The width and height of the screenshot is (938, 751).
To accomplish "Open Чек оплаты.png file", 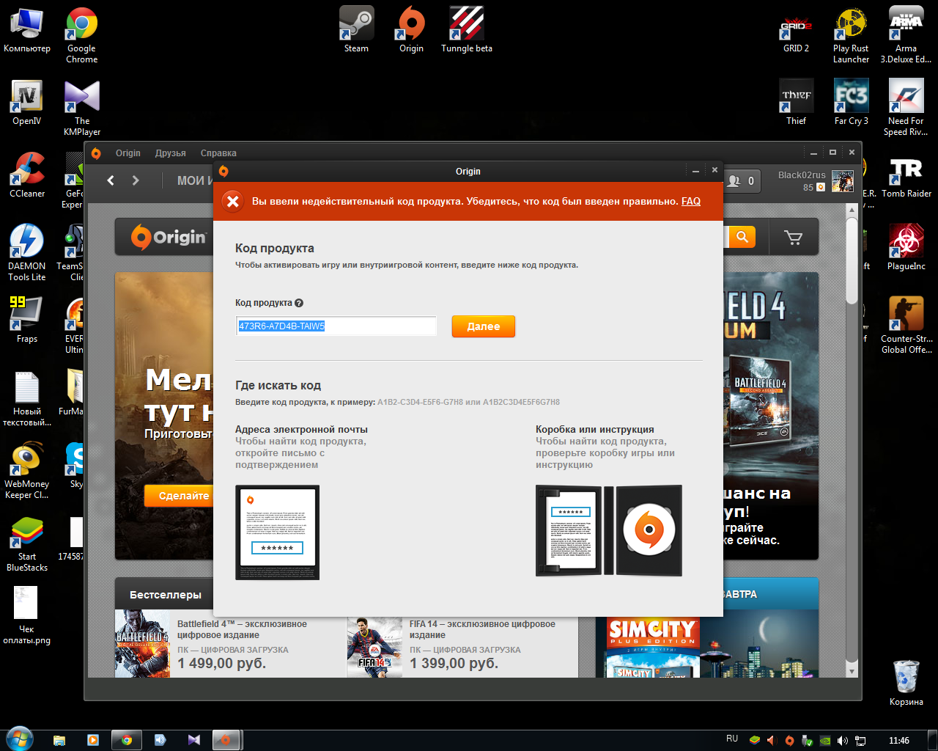I will (27, 615).
